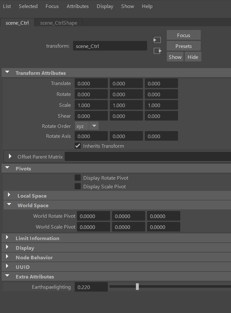Screen dimensions: 231x313
Task: Enable the Display Rotate Pivot checkbox
Action: 78,178
